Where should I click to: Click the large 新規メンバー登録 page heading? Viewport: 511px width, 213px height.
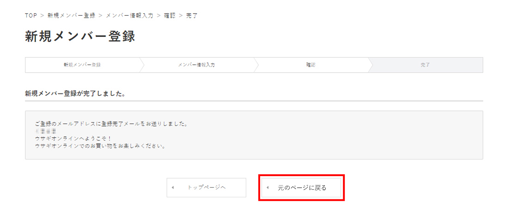[80, 36]
